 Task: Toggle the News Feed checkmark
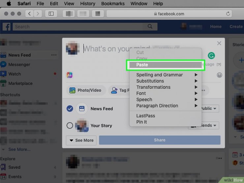click(x=70, y=108)
